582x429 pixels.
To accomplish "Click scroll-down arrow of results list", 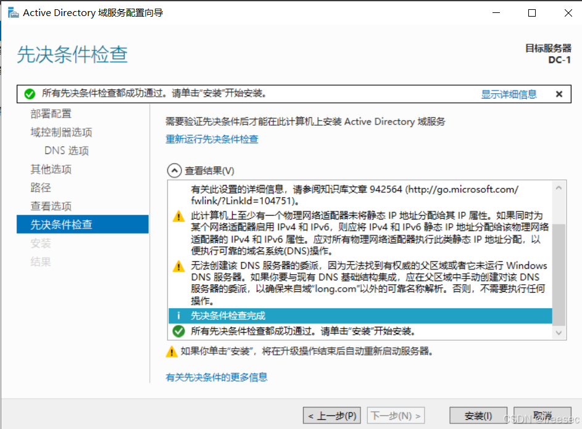I will [559, 333].
